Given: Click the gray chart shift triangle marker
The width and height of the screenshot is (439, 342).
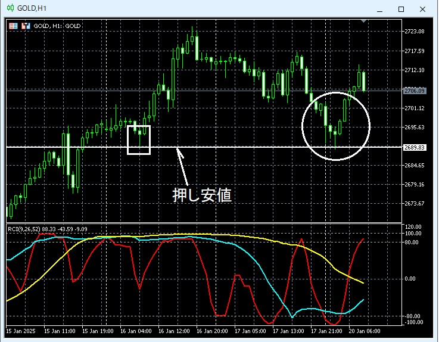Looking at the screenshot, I should 364,21.
